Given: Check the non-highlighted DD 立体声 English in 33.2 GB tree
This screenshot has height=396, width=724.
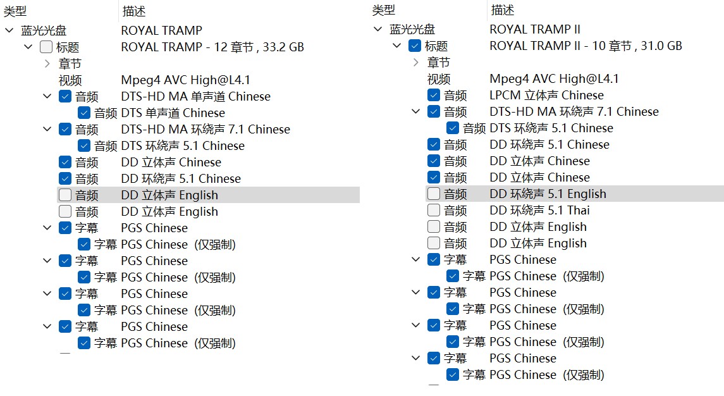Looking at the screenshot, I should coord(65,212).
